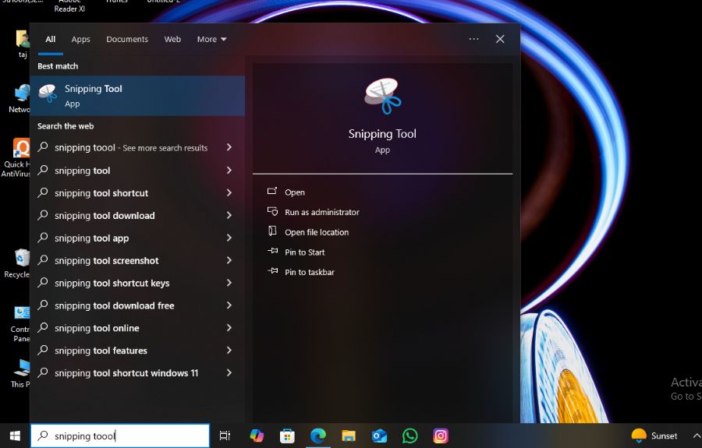
Task: Open the search options ellipsis menu
Action: point(473,39)
